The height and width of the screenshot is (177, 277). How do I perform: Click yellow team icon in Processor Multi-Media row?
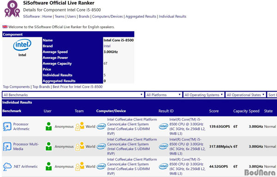(x=80, y=146)
